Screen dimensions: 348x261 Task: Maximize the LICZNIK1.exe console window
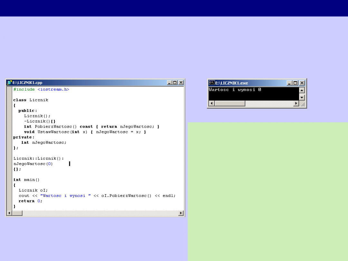[x=295, y=83]
